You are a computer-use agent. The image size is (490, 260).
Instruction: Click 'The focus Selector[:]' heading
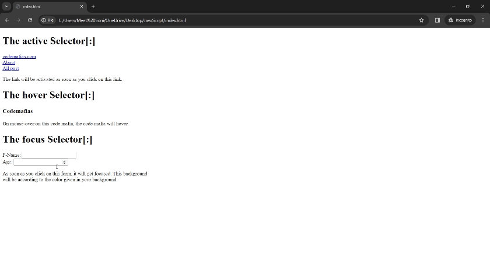tap(47, 139)
